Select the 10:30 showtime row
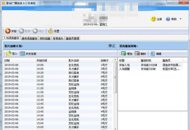The width and height of the screenshot is (190, 130). (x=58, y=81)
